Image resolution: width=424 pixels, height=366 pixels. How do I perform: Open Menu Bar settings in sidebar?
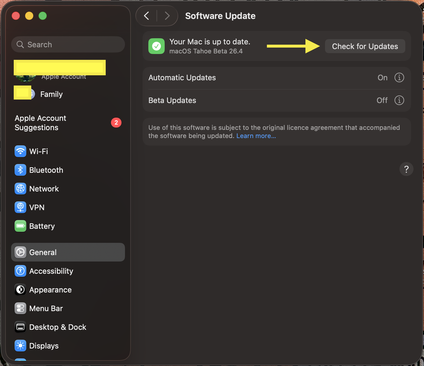46,308
